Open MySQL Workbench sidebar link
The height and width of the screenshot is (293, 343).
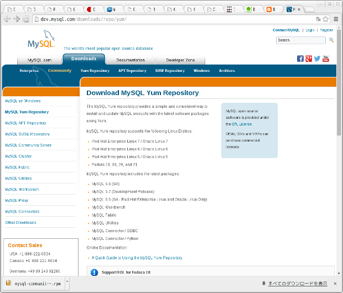pos(22,190)
